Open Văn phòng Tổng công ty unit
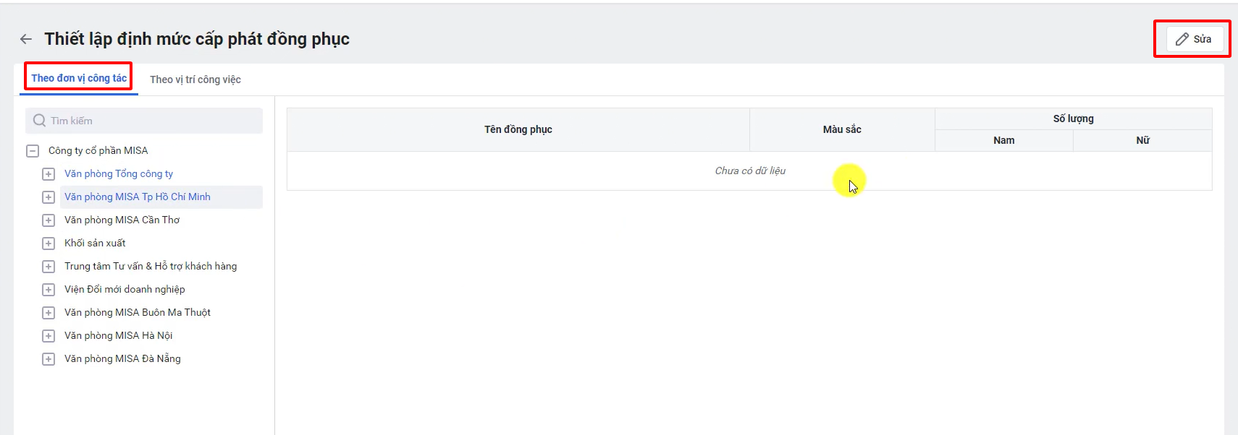Screen dimensions: 1238x435 pos(119,173)
